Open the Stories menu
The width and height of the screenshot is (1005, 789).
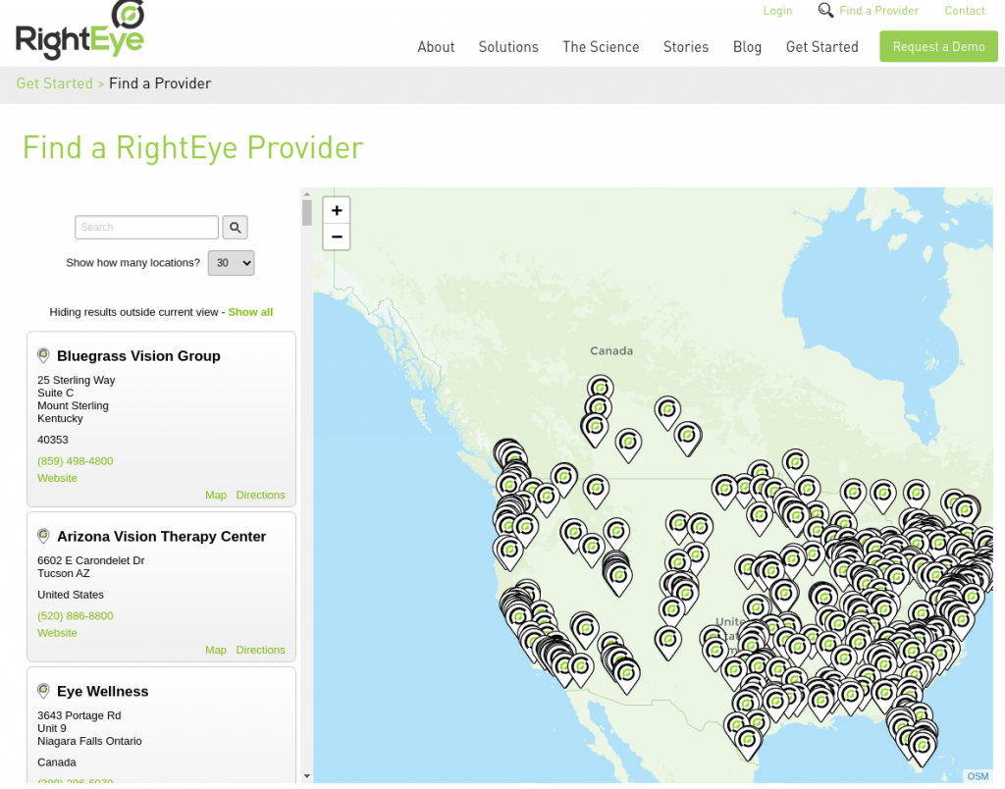pyautogui.click(x=686, y=47)
